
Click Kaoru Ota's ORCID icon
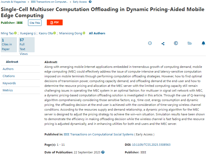coord(54,33)
